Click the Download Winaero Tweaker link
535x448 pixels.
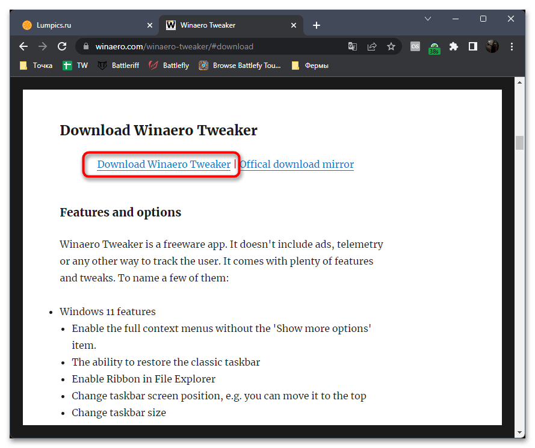tap(164, 164)
